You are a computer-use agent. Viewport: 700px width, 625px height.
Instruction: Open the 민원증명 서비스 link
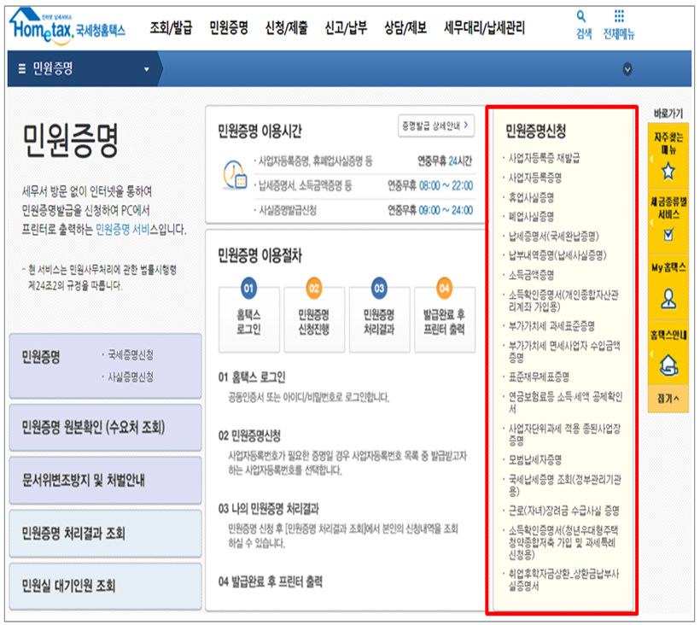click(122, 230)
